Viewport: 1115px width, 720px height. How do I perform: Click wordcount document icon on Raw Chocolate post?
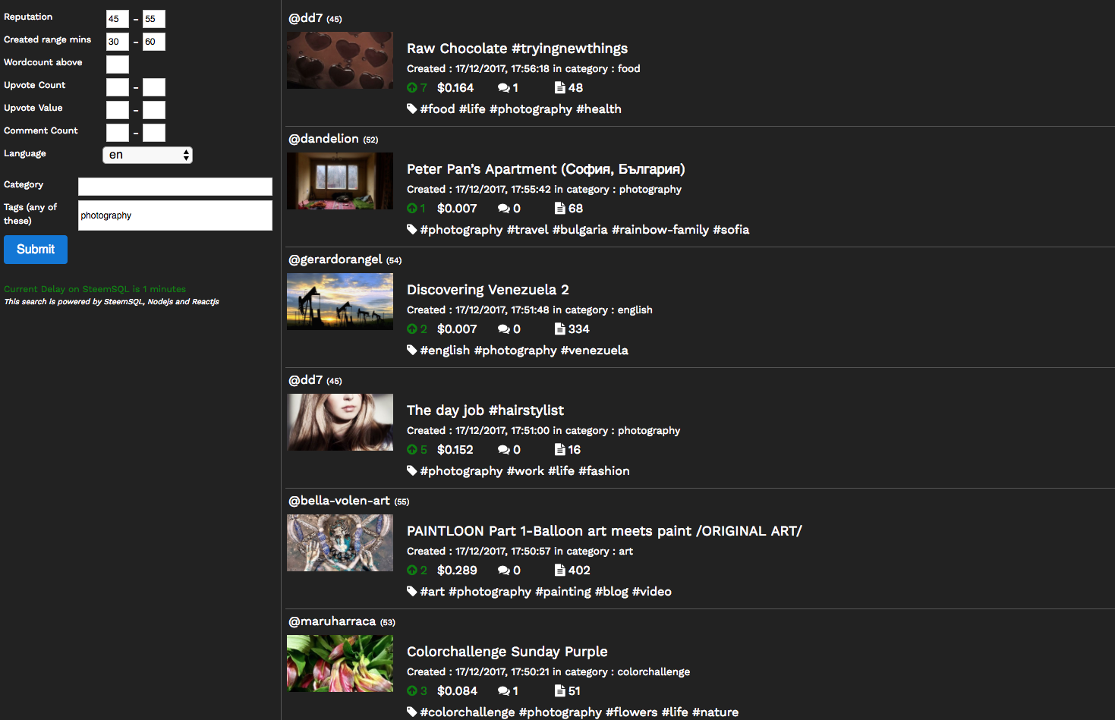click(x=560, y=88)
